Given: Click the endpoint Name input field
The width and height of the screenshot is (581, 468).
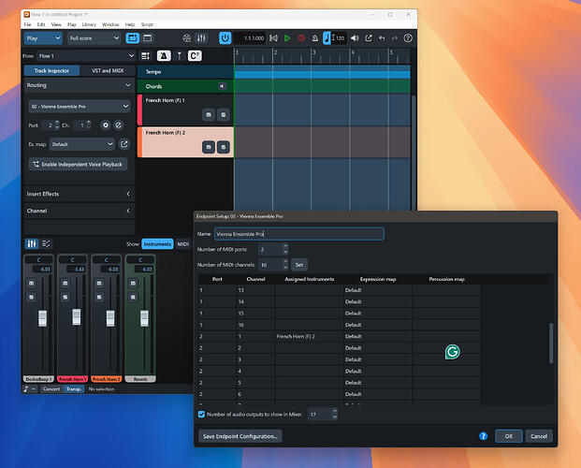Looking at the screenshot, I should 299,234.
